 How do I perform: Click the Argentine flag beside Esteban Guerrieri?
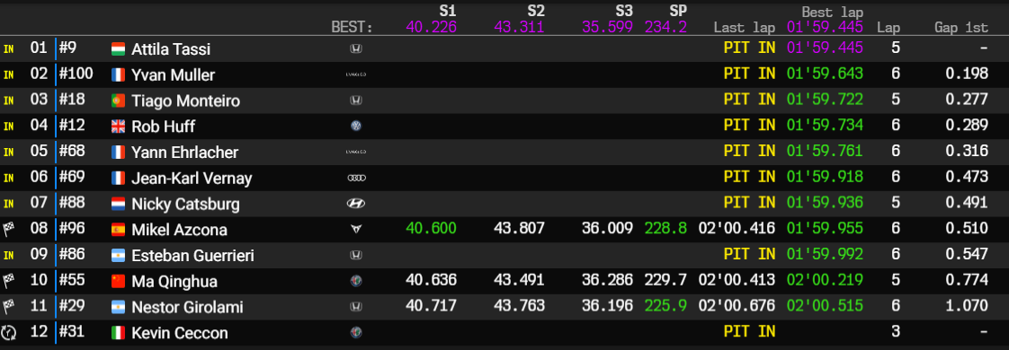coord(118,255)
